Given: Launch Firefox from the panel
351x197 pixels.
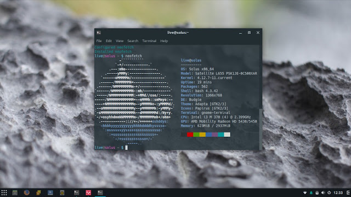Looking at the screenshot, I should (x=27, y=193).
